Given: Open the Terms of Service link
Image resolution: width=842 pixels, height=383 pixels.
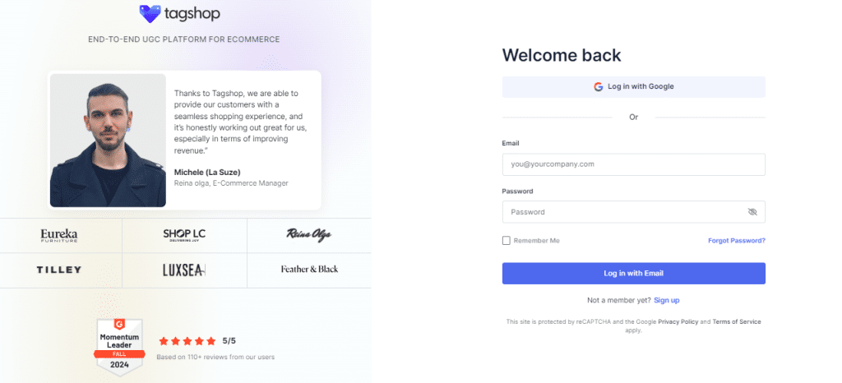Looking at the screenshot, I should tap(736, 321).
